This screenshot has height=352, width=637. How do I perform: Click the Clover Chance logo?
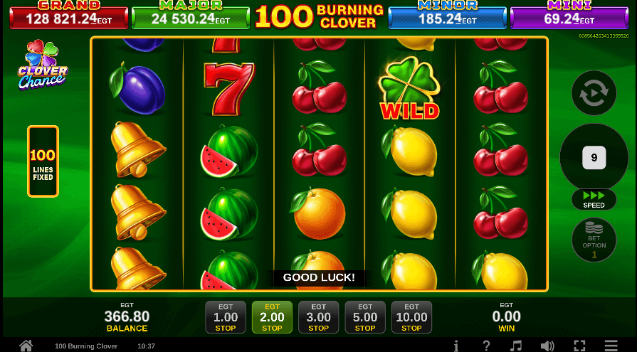43,65
